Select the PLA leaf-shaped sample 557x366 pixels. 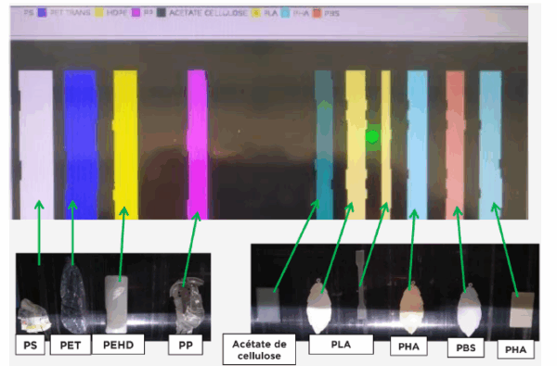click(x=319, y=306)
